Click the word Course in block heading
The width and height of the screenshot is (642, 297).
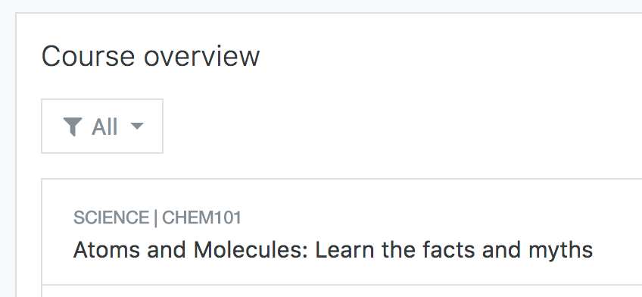[x=88, y=56]
